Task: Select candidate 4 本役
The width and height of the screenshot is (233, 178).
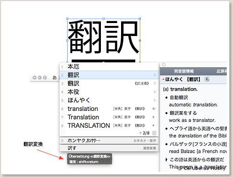Action: click(x=109, y=92)
